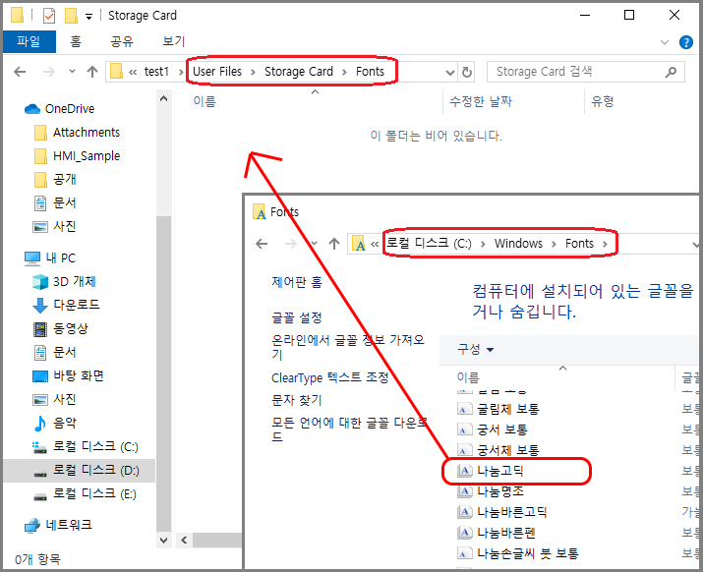703x572 pixels.
Task: Open the 공유 ribbon tab
Action: pyautogui.click(x=122, y=41)
